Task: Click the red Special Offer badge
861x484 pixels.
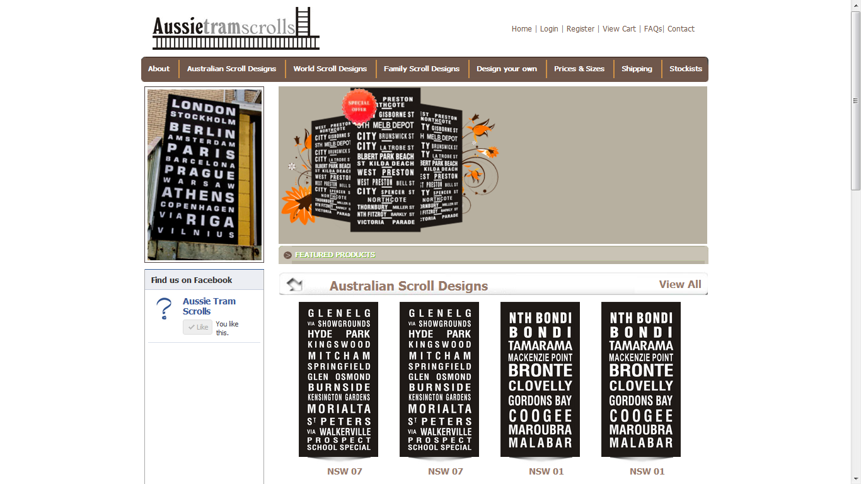Action: [359, 106]
